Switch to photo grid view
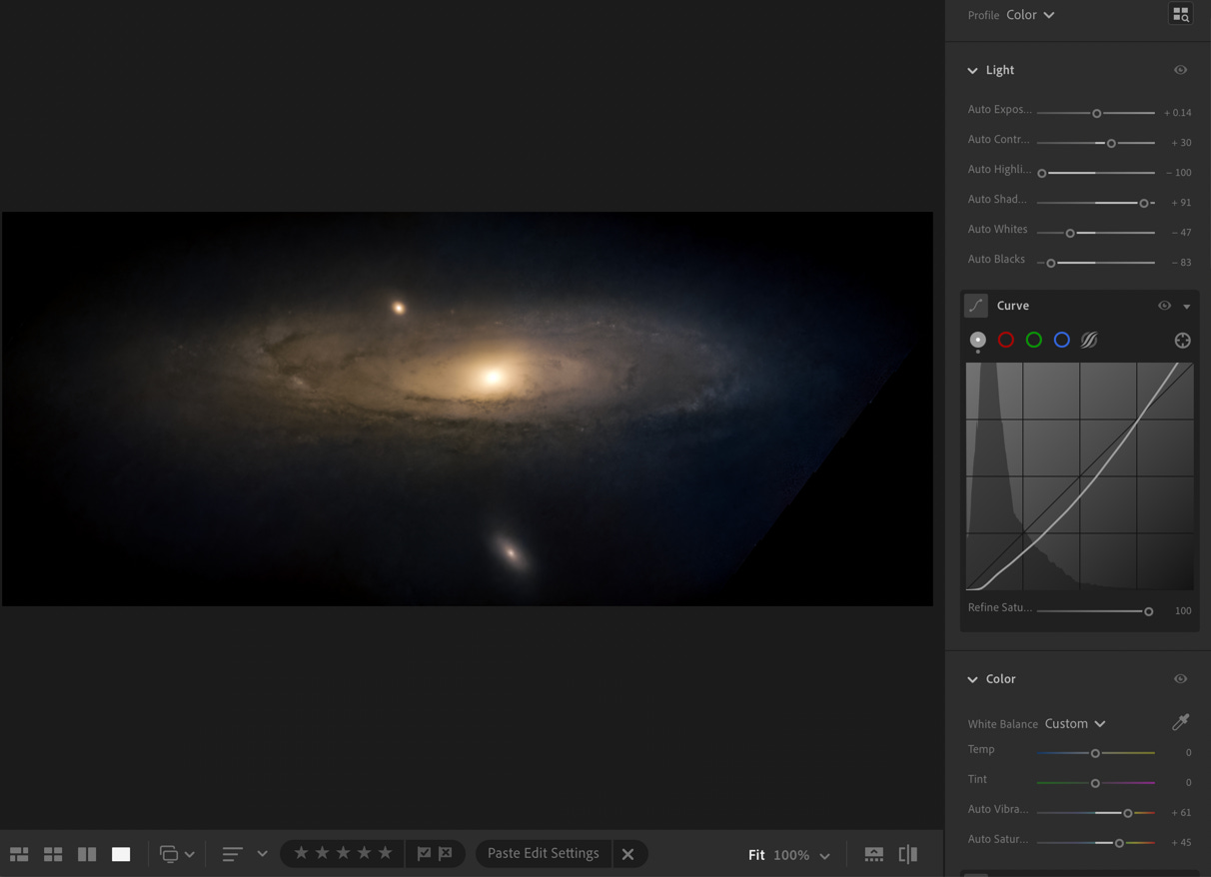Image resolution: width=1211 pixels, height=877 pixels. click(19, 854)
